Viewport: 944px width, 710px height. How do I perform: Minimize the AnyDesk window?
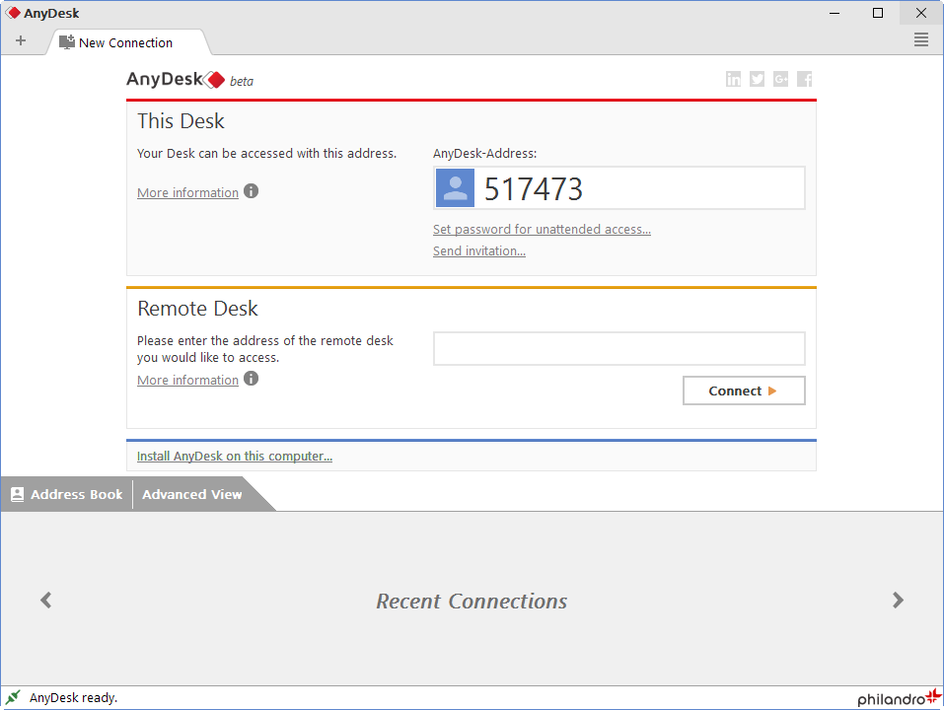(835, 13)
